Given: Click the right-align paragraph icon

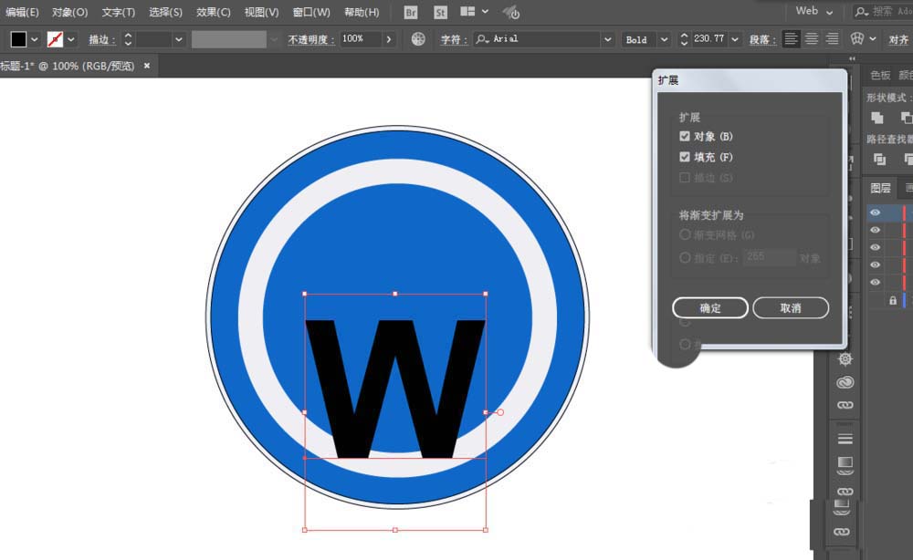Looking at the screenshot, I should click(832, 39).
